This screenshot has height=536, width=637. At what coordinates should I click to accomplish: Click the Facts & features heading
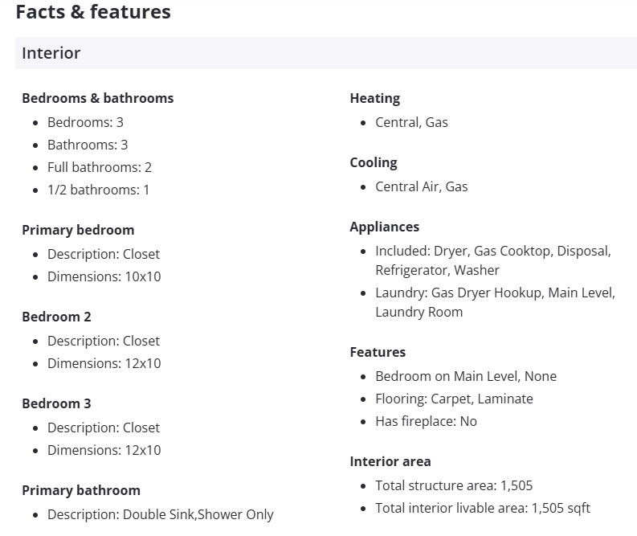coord(93,12)
